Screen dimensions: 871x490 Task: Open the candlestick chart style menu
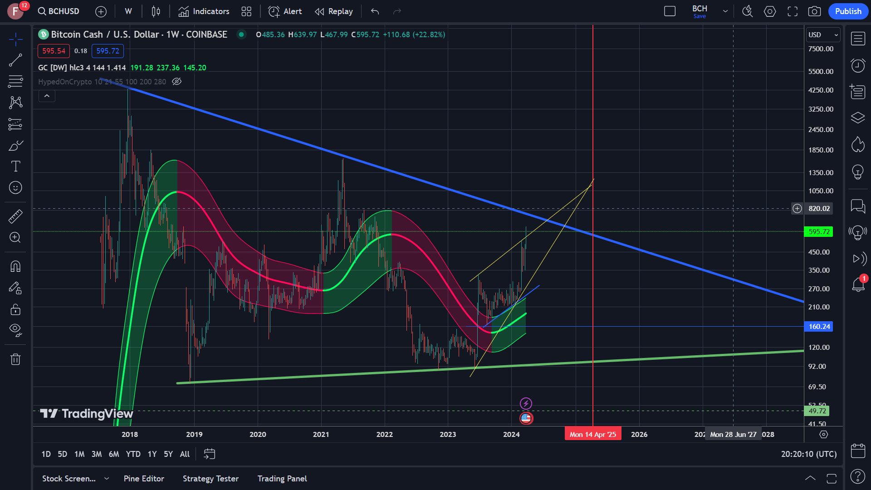tap(156, 11)
